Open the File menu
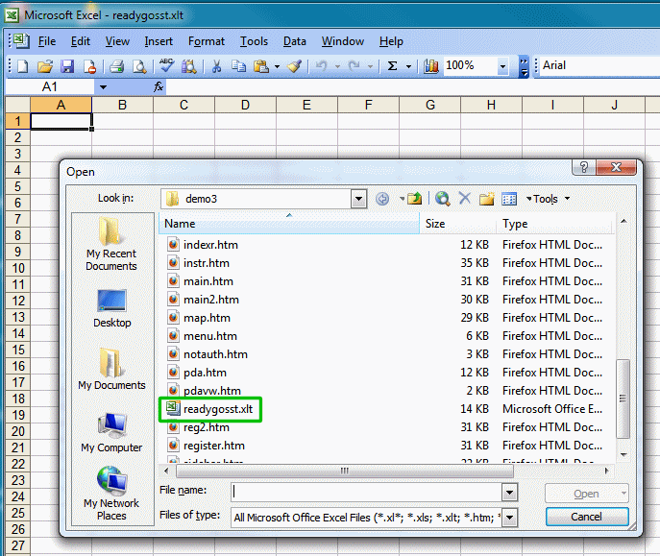660x556 pixels. point(47,41)
